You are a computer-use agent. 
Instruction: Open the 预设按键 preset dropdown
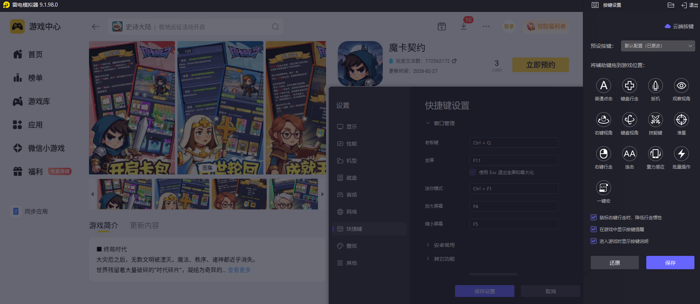point(658,46)
